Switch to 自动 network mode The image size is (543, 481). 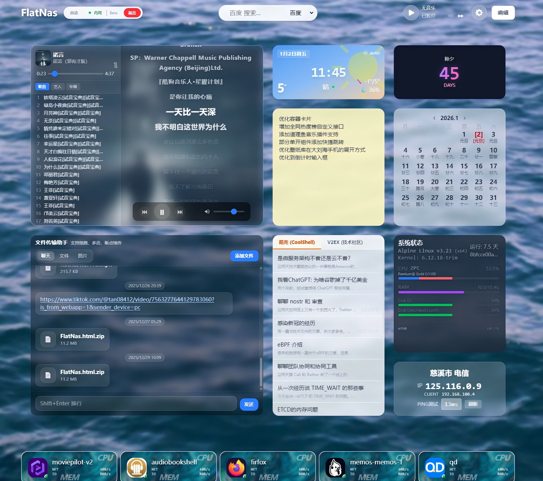[x=74, y=13]
